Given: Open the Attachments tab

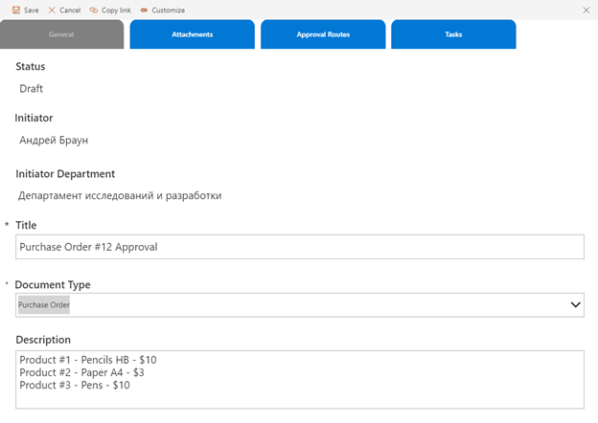Looking at the screenshot, I should click(193, 34).
